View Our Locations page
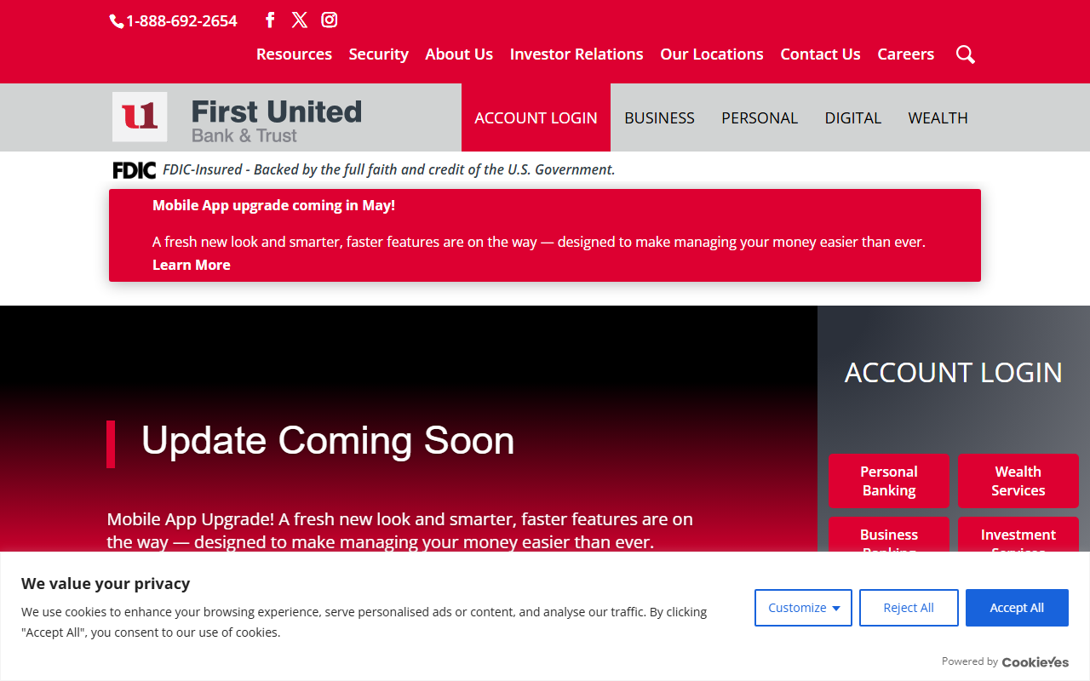This screenshot has height=681, width=1090. (x=712, y=54)
